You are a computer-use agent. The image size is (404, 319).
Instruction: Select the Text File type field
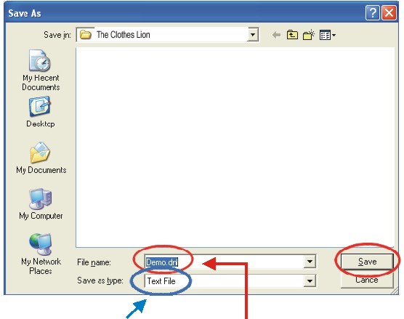(224, 281)
